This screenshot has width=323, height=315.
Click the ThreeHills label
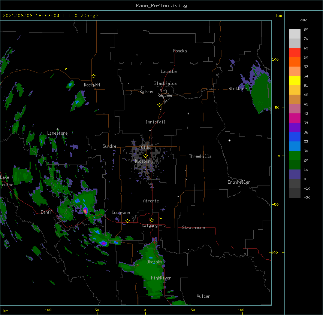click(x=200, y=156)
